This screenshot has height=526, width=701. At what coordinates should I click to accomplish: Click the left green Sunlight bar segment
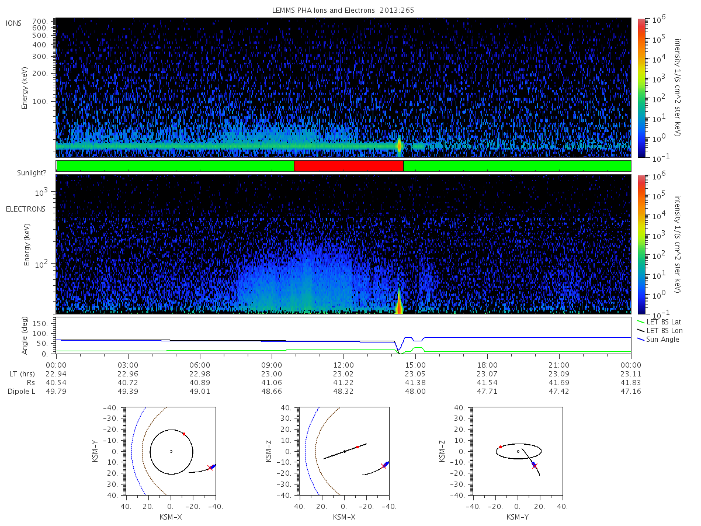pyautogui.click(x=175, y=166)
